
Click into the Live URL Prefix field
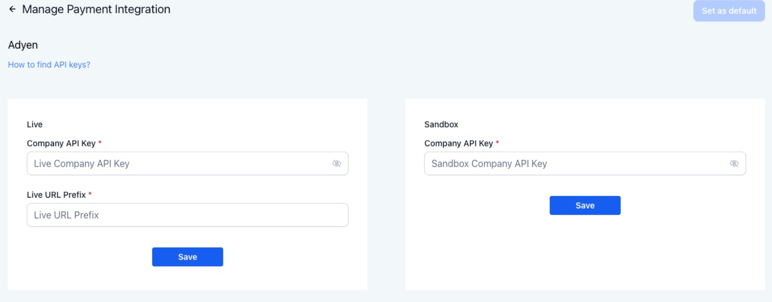(x=187, y=215)
